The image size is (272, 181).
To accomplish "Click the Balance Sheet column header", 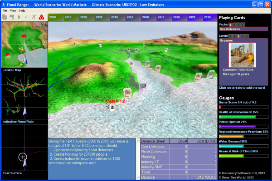I will 155,141.
